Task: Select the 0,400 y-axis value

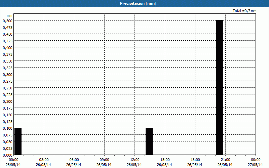Action: pos(7,47)
